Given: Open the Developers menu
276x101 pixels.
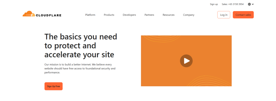Looking at the screenshot, I should (x=129, y=15).
